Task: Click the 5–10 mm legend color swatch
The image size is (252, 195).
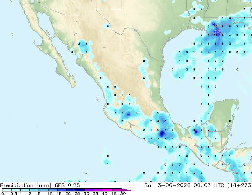Action: tap(43, 190)
